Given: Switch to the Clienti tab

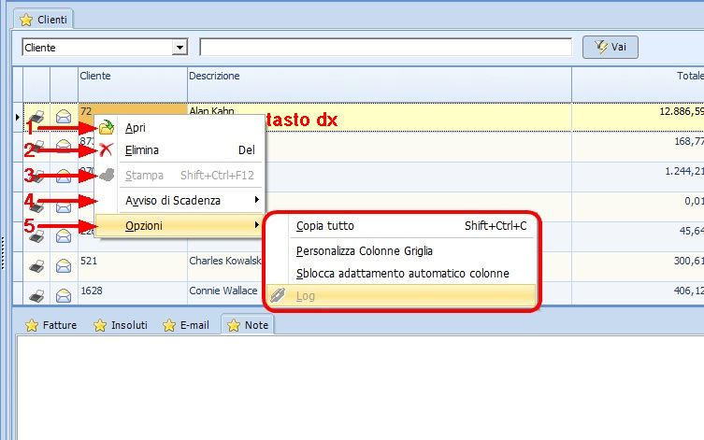Looking at the screenshot, I should (44, 20).
